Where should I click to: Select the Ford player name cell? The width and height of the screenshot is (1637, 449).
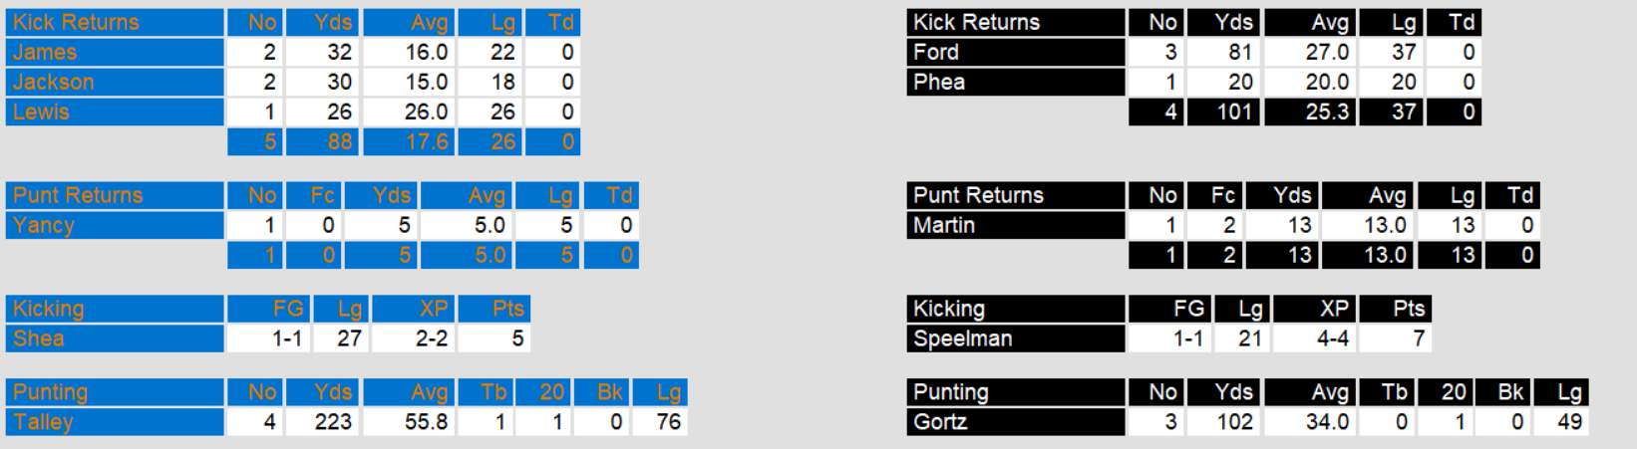click(x=1016, y=52)
